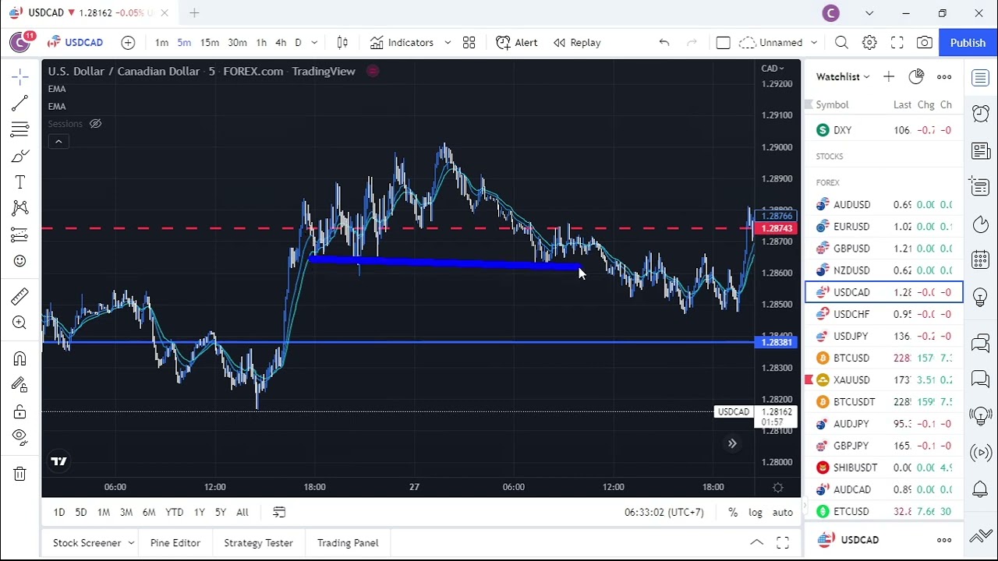Screen dimensions: 998x561
Task: Switch to the Trading Panel tab
Action: pyautogui.click(x=348, y=543)
